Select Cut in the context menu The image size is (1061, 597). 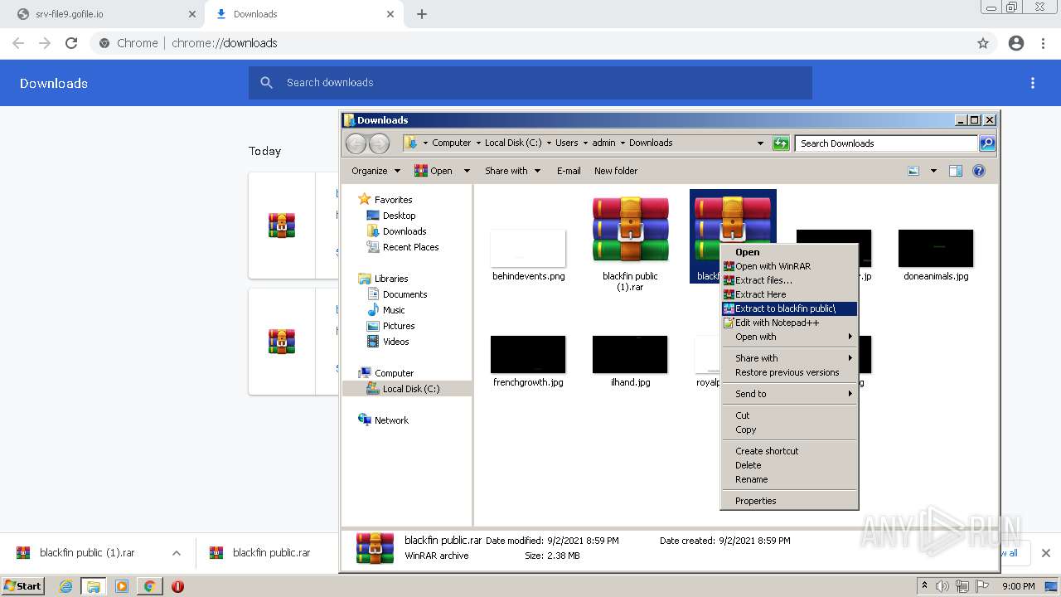tap(789, 415)
